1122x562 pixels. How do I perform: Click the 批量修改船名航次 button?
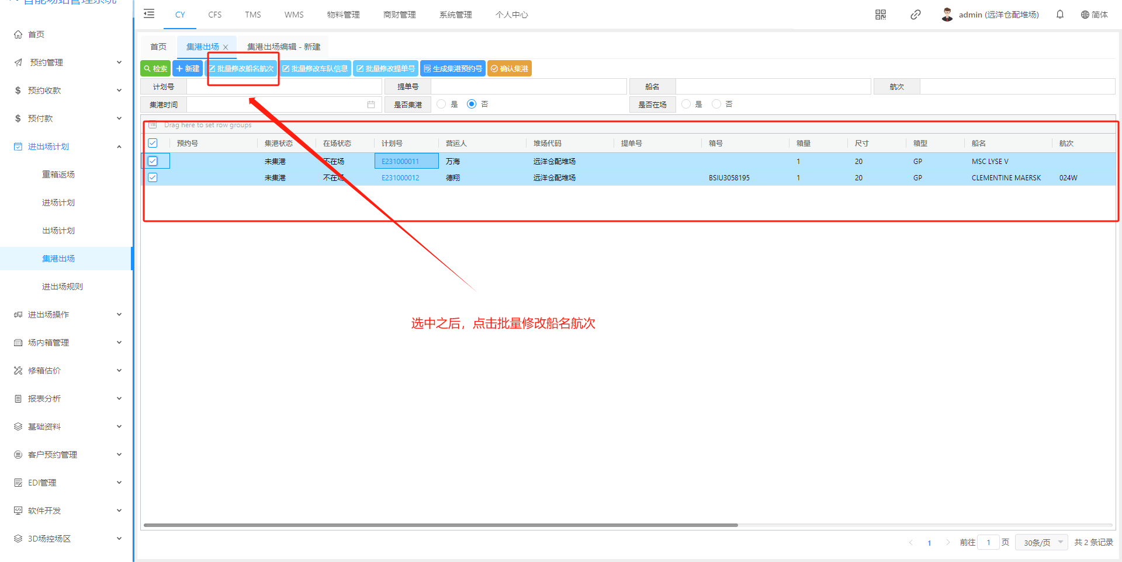pos(241,69)
